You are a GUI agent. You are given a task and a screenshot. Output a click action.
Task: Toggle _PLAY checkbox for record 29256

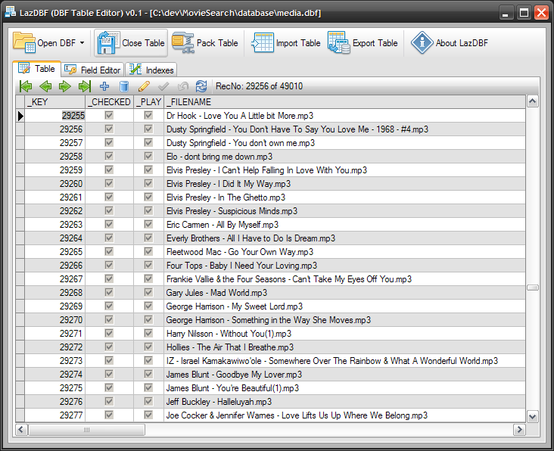(x=148, y=129)
